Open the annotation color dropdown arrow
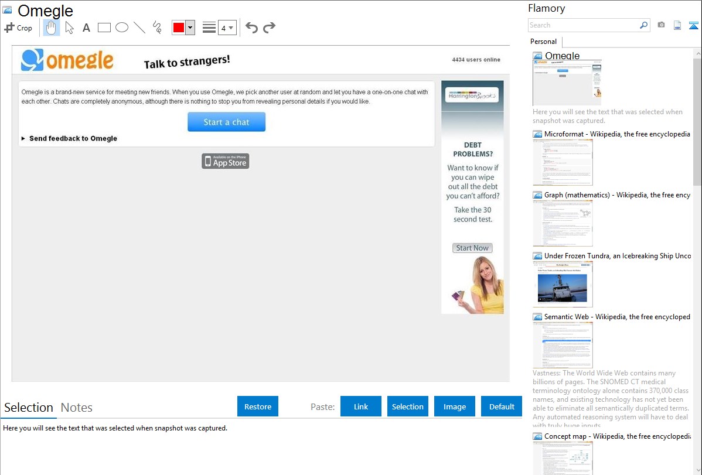Screen dimensions: 702x475 (190, 28)
